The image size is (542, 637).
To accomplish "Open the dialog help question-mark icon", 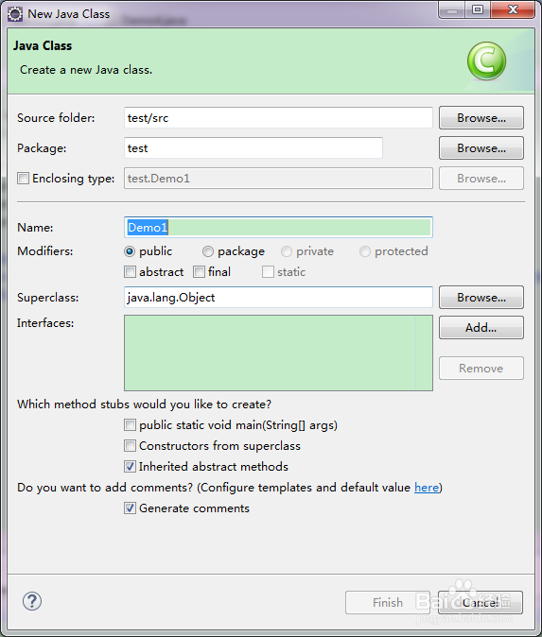I will coord(32,601).
